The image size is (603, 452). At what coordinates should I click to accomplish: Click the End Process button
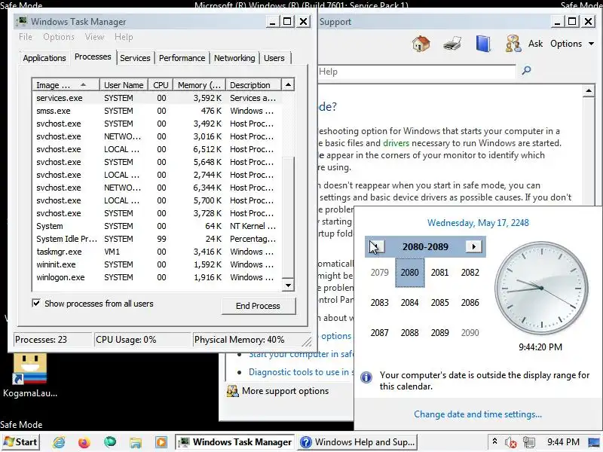coord(258,306)
